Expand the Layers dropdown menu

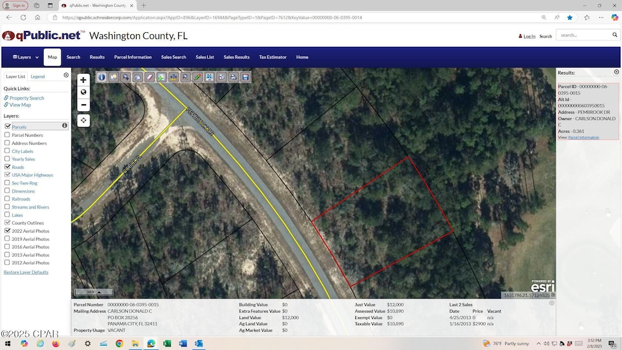[26, 57]
